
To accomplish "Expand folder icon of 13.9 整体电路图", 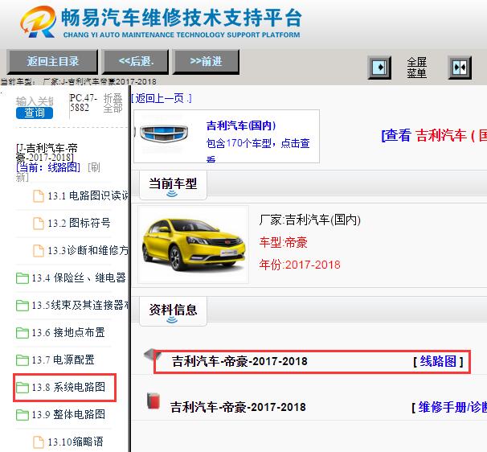I will coord(23,415).
